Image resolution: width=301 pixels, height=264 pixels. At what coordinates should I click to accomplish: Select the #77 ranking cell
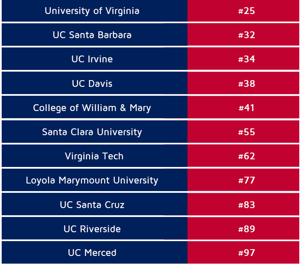[246, 180]
